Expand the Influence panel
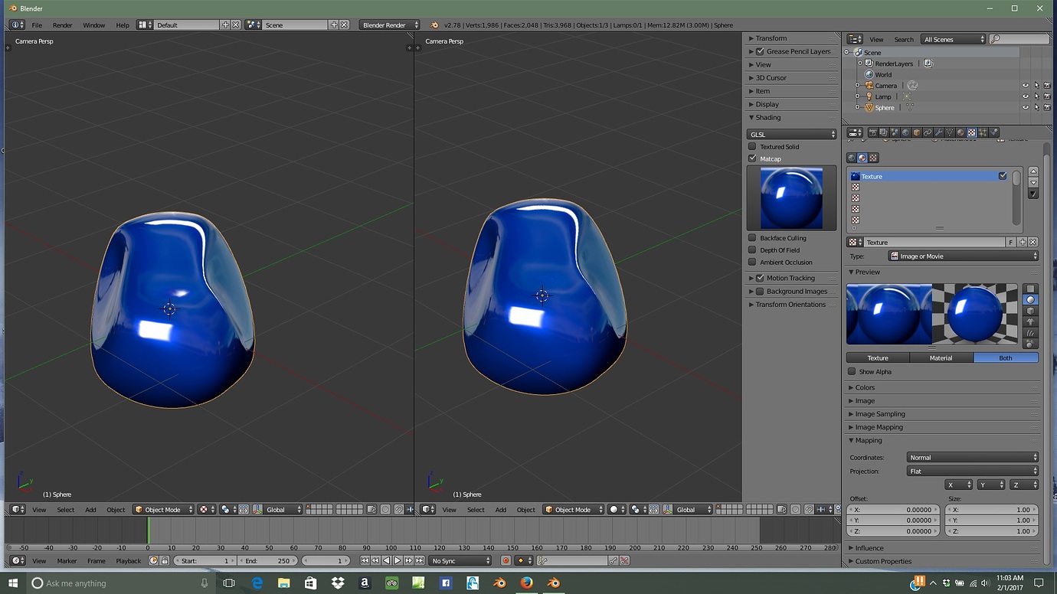1057x594 pixels. coord(869,548)
